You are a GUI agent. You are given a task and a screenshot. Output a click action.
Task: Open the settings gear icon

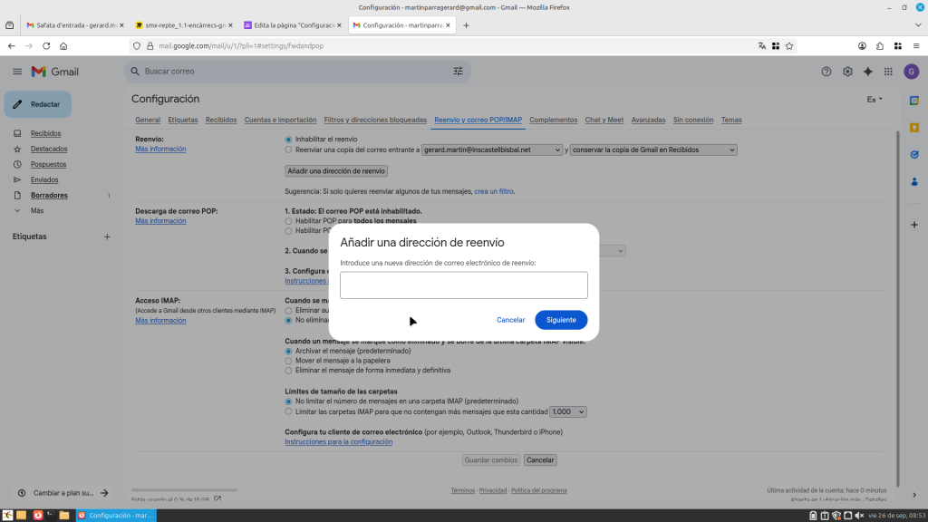point(847,72)
